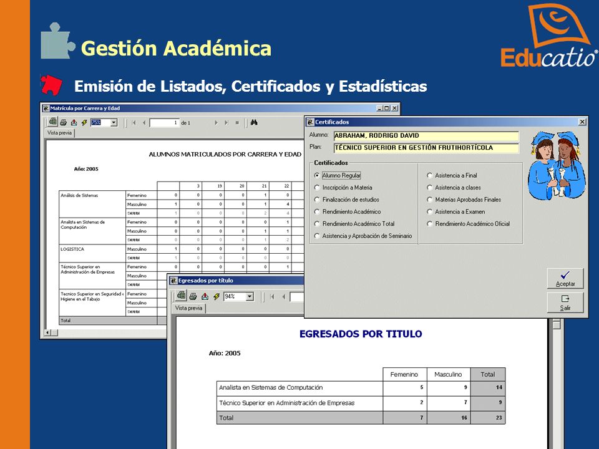Go to previous page in Matrícula window

(144, 123)
